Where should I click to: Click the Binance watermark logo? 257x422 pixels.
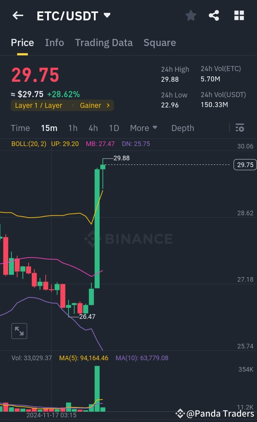pos(128,239)
